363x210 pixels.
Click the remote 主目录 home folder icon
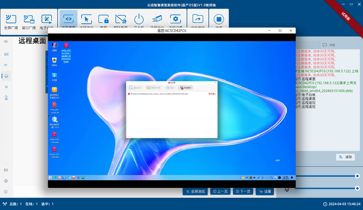click(54, 77)
